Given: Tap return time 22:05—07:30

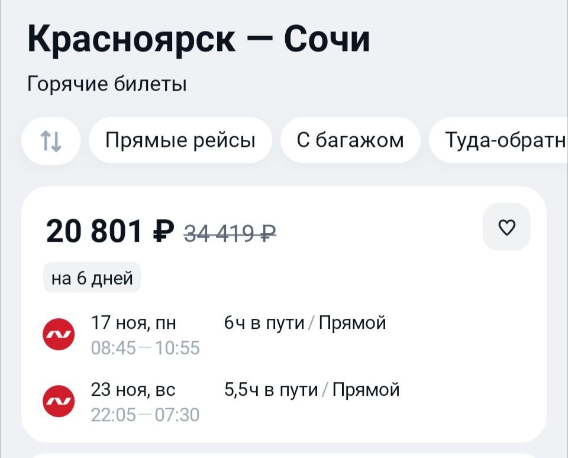Looking at the screenshot, I should pos(145,415).
